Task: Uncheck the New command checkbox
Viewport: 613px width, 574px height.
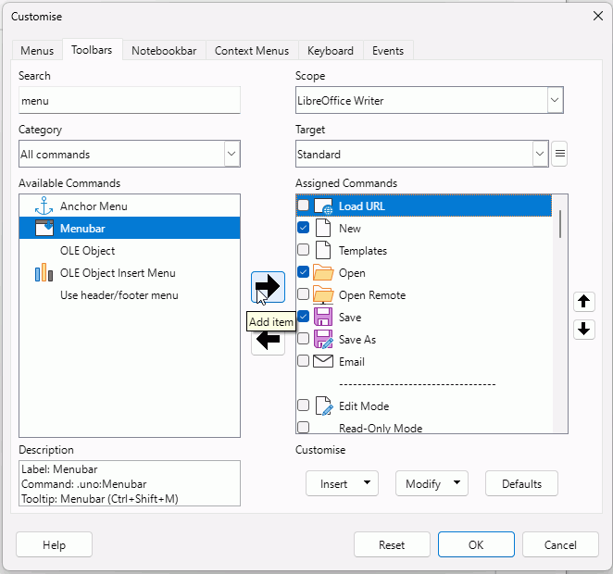Action: (303, 229)
